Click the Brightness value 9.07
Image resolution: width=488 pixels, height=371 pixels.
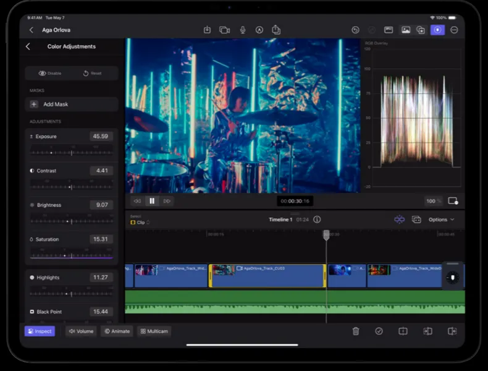tap(101, 205)
